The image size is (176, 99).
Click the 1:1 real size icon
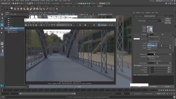pyautogui.click(x=49, y=25)
